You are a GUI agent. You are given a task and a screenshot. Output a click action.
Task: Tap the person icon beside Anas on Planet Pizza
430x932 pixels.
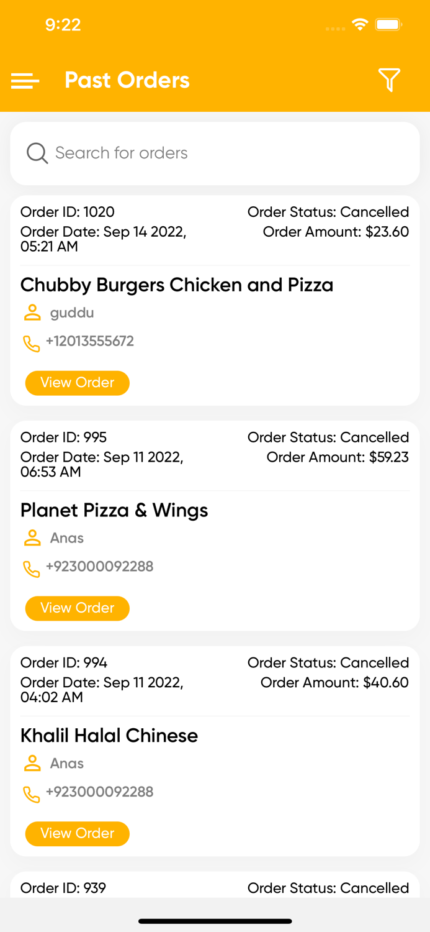[x=32, y=538]
